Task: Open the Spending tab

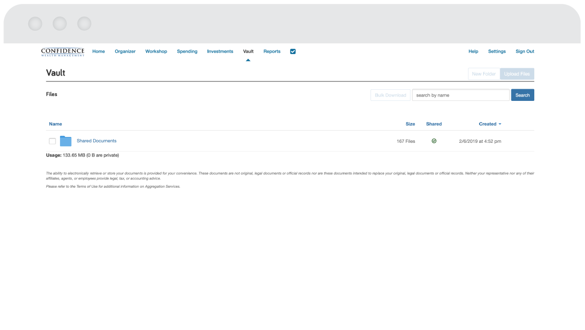Action: 187,51
